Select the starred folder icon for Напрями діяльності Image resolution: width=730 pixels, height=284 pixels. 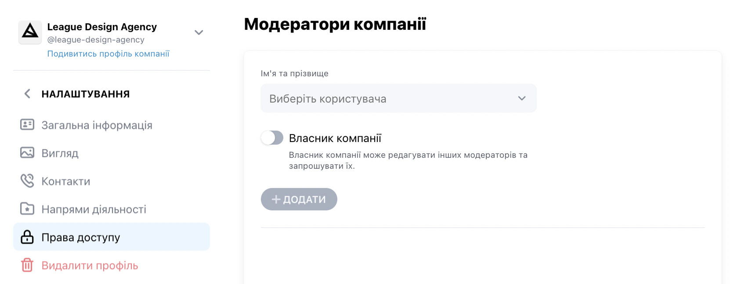pos(27,209)
